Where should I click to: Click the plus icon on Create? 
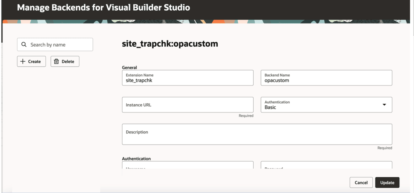pos(23,61)
